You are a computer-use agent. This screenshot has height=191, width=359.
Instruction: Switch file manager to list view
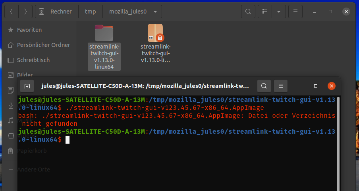265,12
